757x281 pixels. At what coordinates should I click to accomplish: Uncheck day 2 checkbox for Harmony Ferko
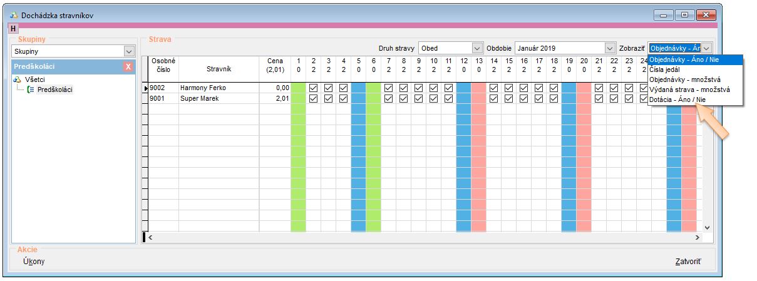[313, 88]
